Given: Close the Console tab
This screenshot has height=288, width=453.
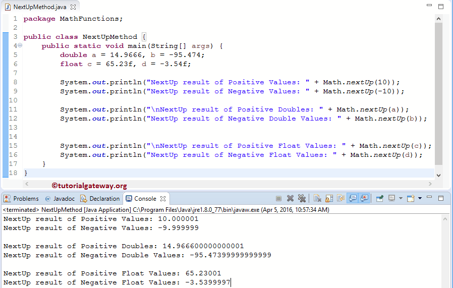Looking at the screenshot, I should [x=163, y=199].
